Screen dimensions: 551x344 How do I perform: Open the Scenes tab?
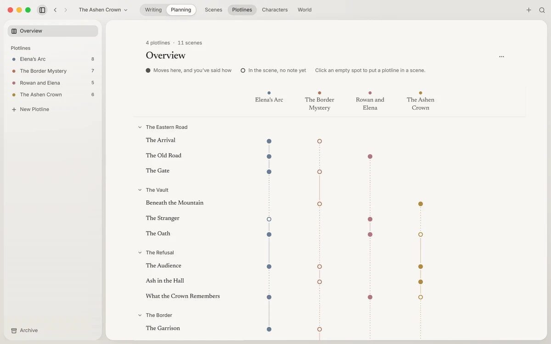tap(214, 10)
